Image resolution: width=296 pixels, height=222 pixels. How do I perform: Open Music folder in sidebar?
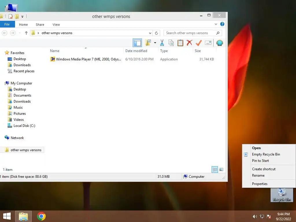click(18, 108)
